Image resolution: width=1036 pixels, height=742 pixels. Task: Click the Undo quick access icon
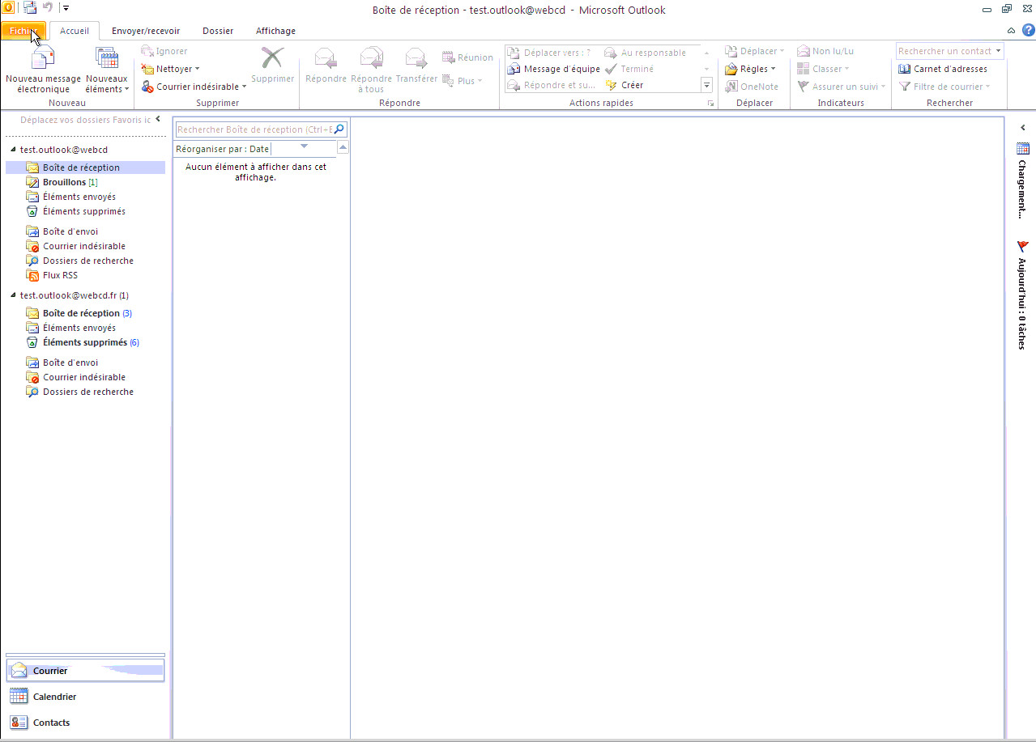click(48, 7)
